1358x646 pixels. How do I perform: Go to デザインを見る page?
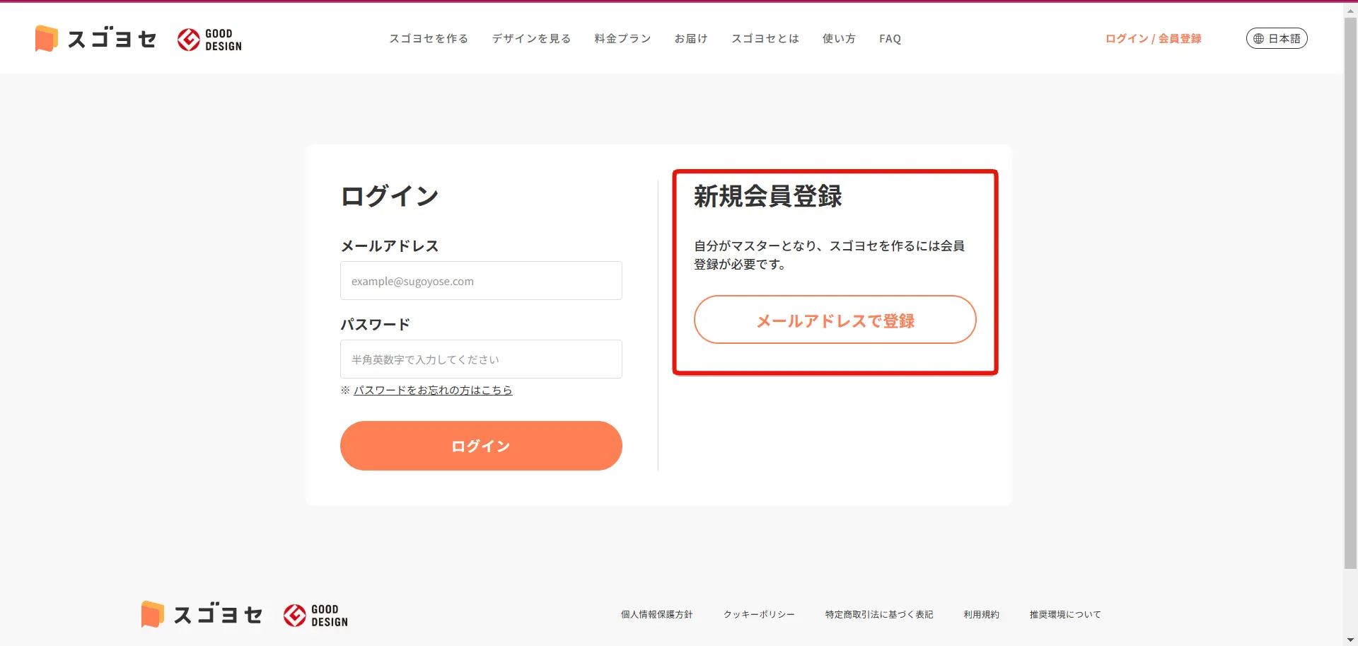click(531, 39)
